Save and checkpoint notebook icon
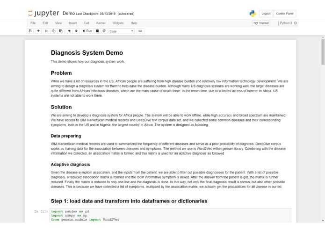The width and height of the screenshot is (325, 231). coord(30,31)
